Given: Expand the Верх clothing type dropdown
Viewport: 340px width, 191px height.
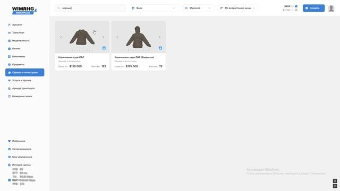Looking at the screenshot, I should pyautogui.click(x=154, y=8).
